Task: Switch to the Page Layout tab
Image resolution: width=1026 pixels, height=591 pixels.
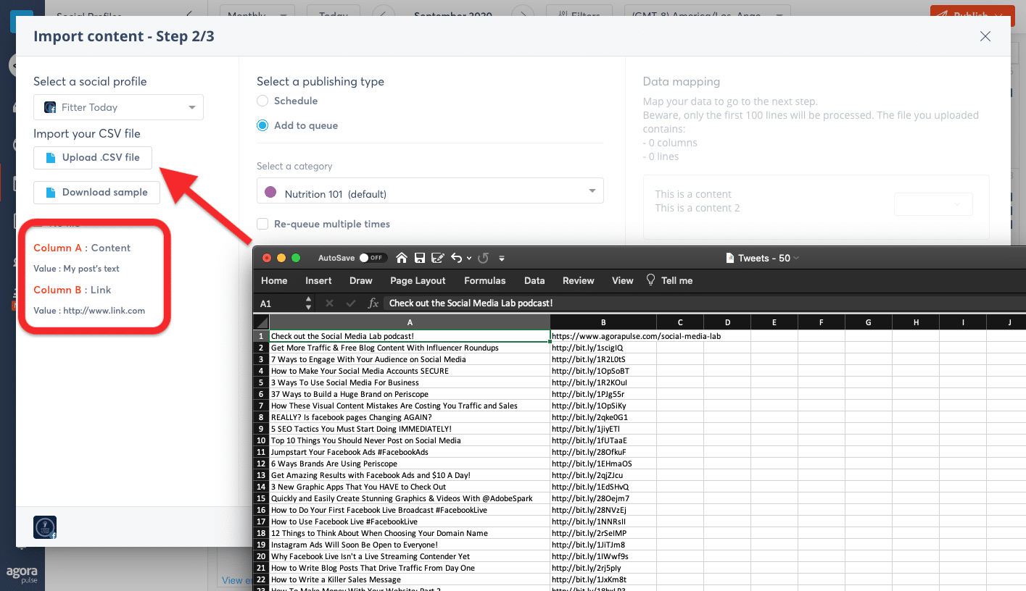Action: pos(418,280)
